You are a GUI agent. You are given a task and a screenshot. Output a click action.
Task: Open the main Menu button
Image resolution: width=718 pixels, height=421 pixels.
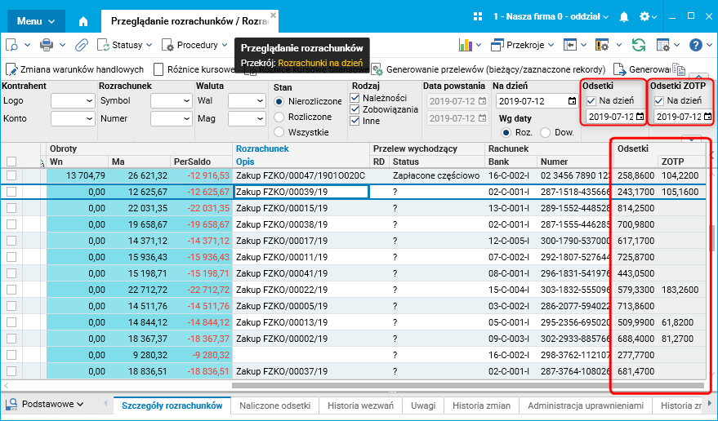36,20
